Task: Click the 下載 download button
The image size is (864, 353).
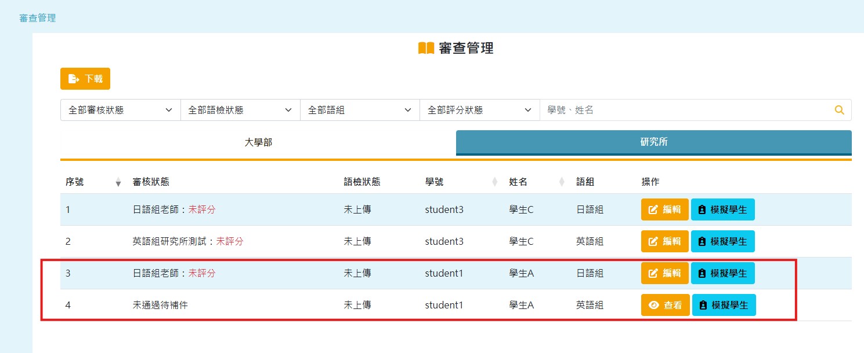Action: [x=85, y=79]
